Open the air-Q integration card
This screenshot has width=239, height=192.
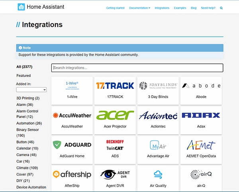[x=201, y=178]
